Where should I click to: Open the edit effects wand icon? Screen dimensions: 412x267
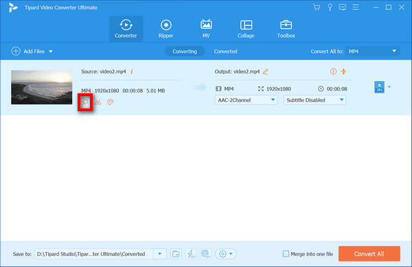tap(85, 102)
